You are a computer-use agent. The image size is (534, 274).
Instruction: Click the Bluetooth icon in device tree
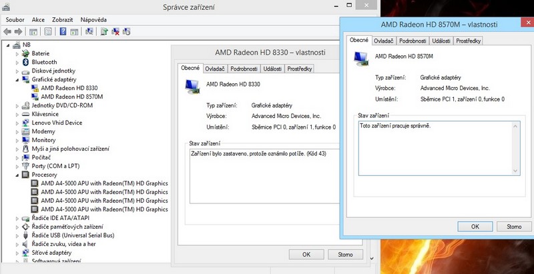[25, 62]
